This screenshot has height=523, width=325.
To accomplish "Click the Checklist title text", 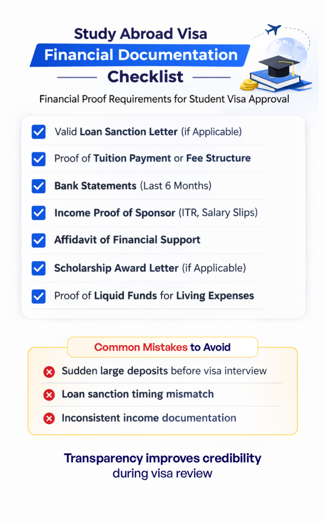I will [x=145, y=77].
